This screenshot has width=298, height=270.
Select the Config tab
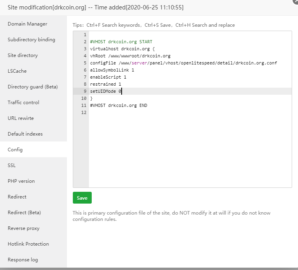point(15,150)
